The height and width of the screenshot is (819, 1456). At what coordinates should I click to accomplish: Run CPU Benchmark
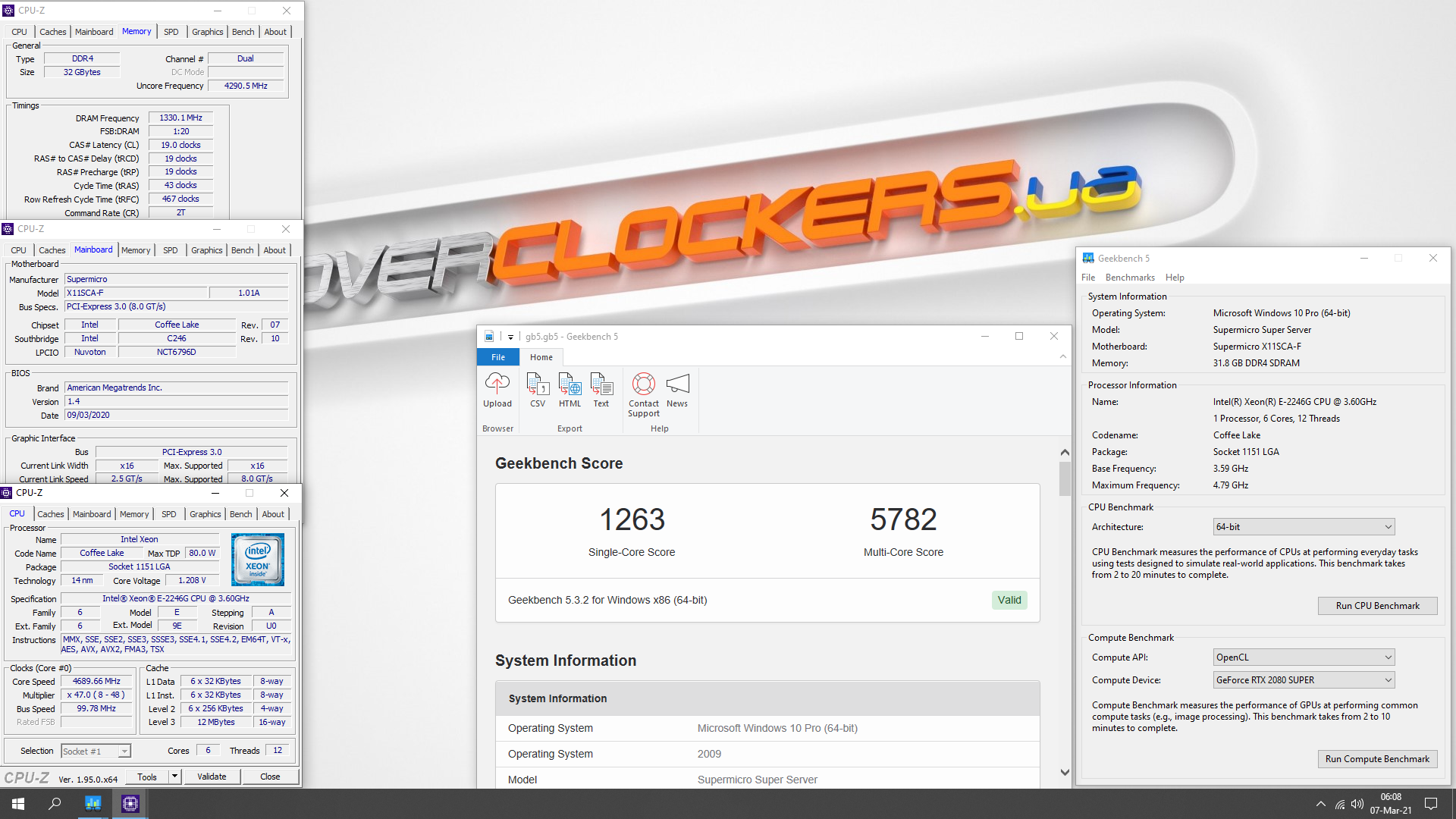click(1377, 606)
